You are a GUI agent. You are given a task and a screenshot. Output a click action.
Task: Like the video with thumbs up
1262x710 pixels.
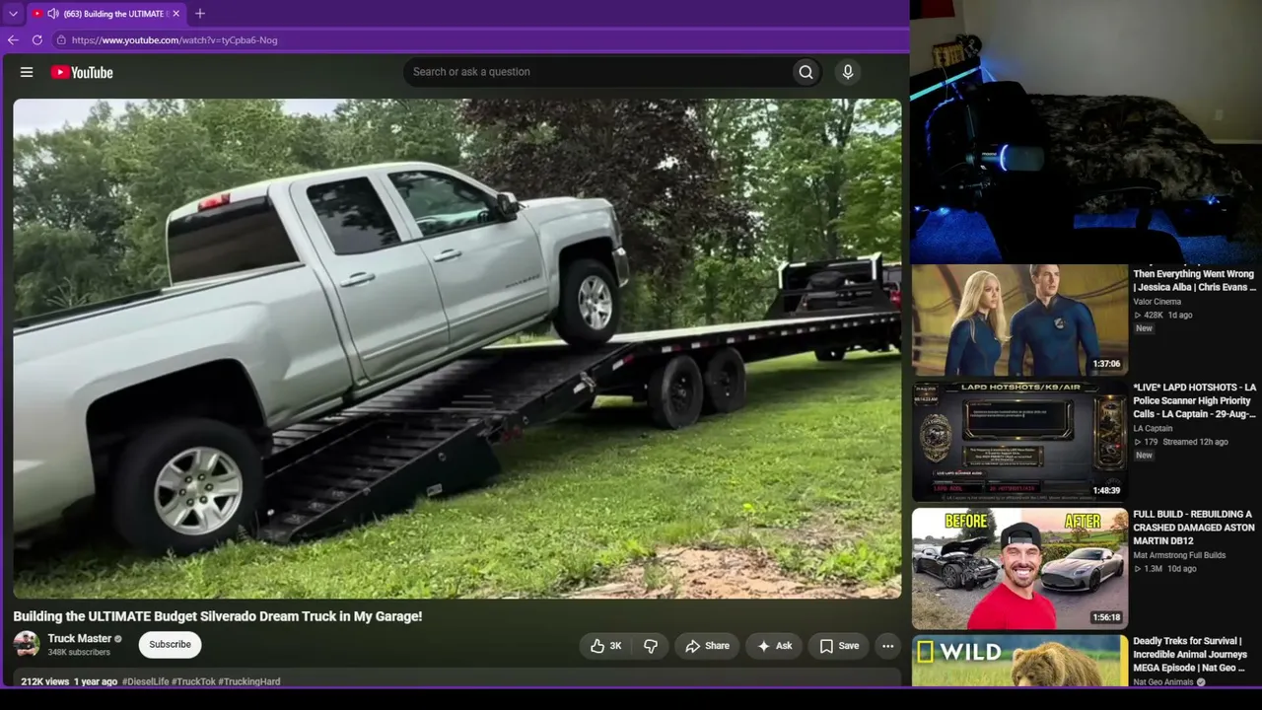pyautogui.click(x=606, y=646)
